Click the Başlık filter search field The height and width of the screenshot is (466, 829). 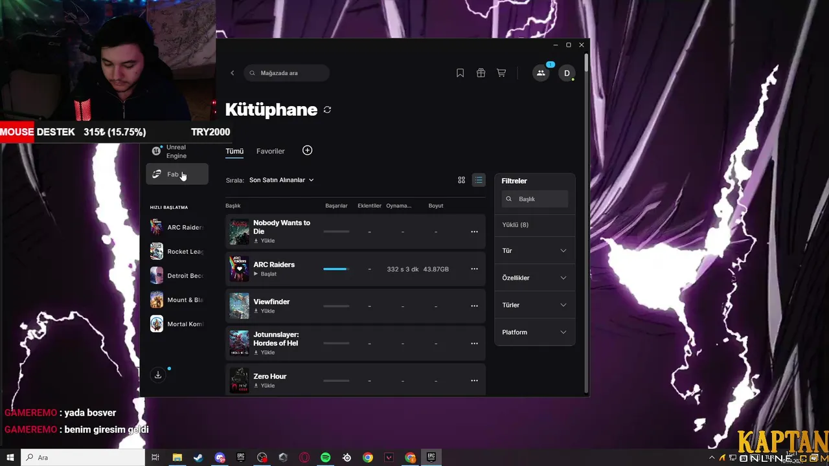coord(535,199)
